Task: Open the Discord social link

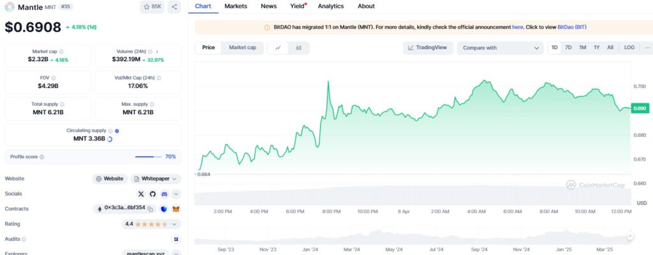Action: [164, 194]
